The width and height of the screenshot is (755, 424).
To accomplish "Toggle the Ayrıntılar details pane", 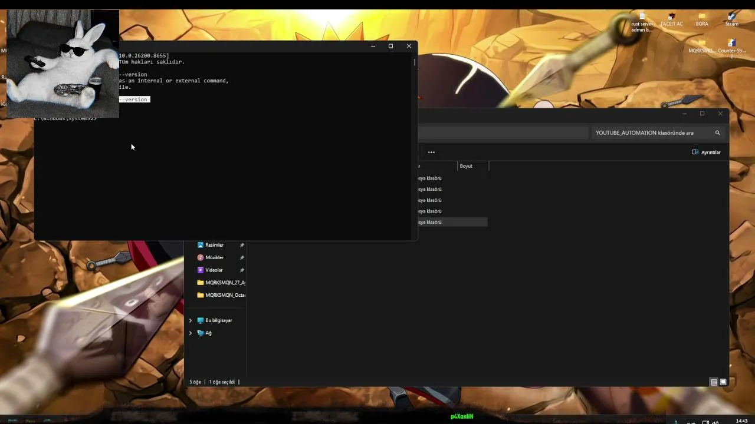I will (x=706, y=152).
